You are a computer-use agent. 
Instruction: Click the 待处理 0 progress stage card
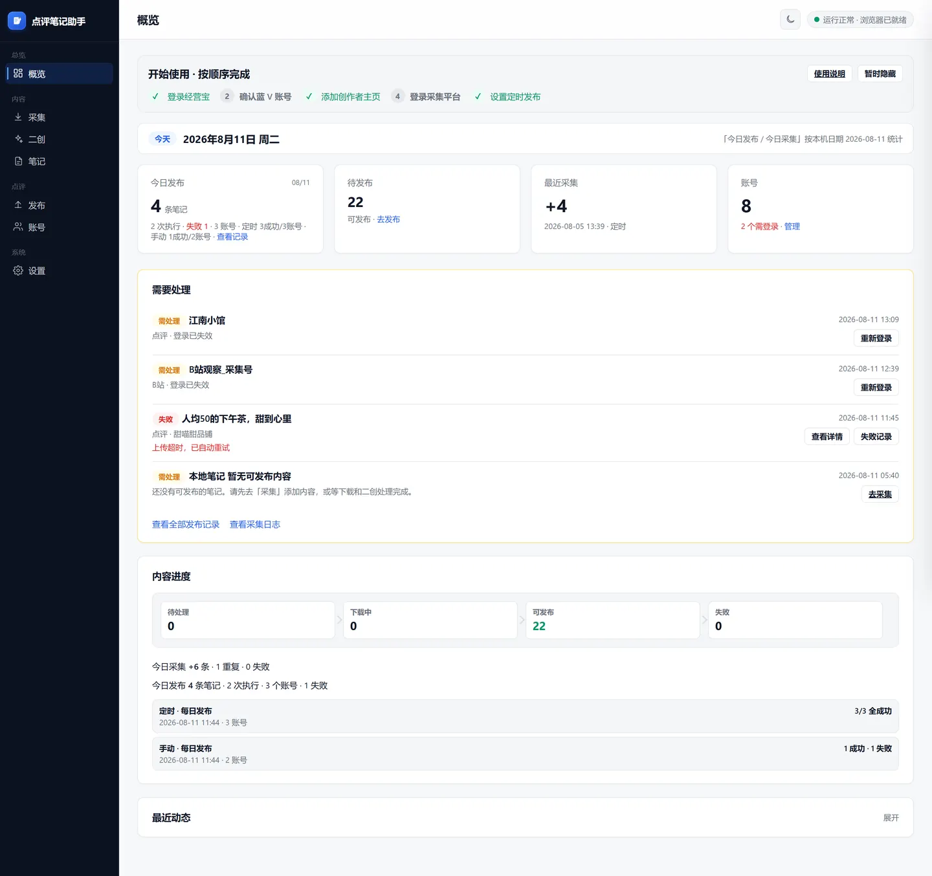[248, 620]
